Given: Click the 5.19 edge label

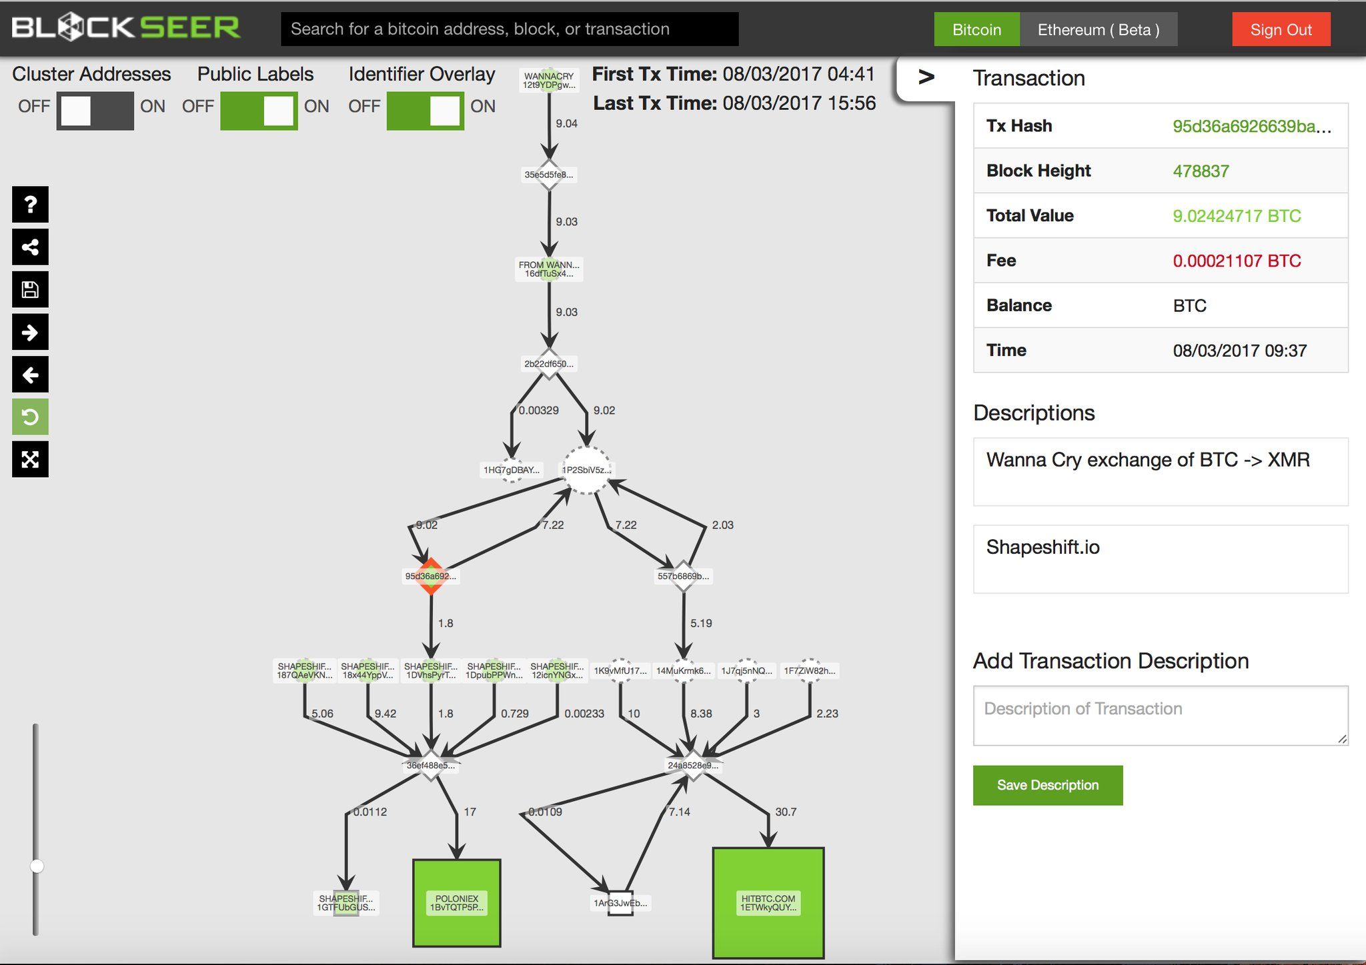Looking at the screenshot, I should pos(701,623).
